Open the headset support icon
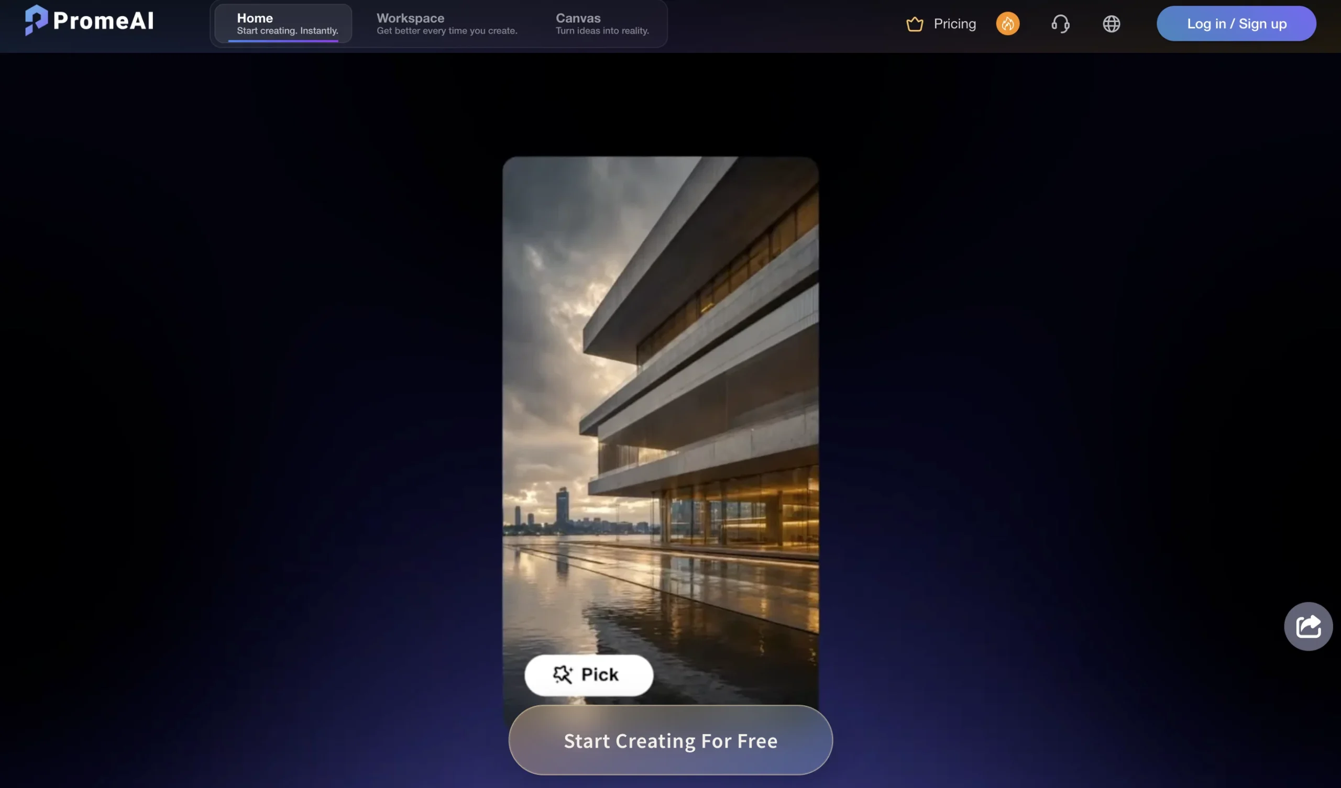The image size is (1341, 788). tap(1060, 24)
